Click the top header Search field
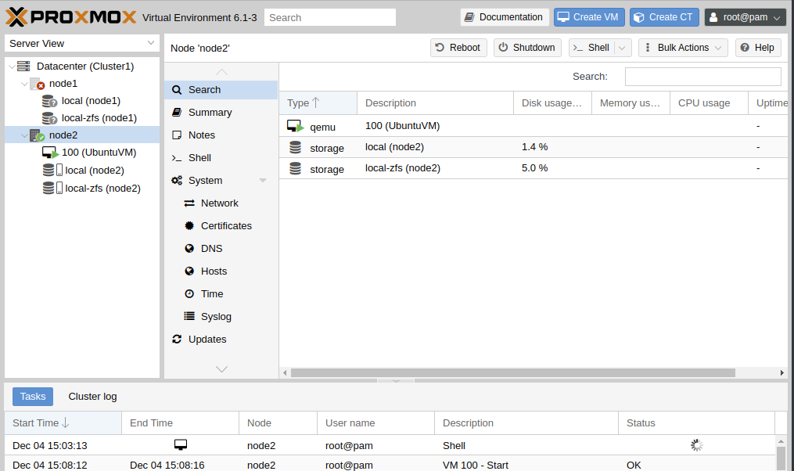 (330, 17)
